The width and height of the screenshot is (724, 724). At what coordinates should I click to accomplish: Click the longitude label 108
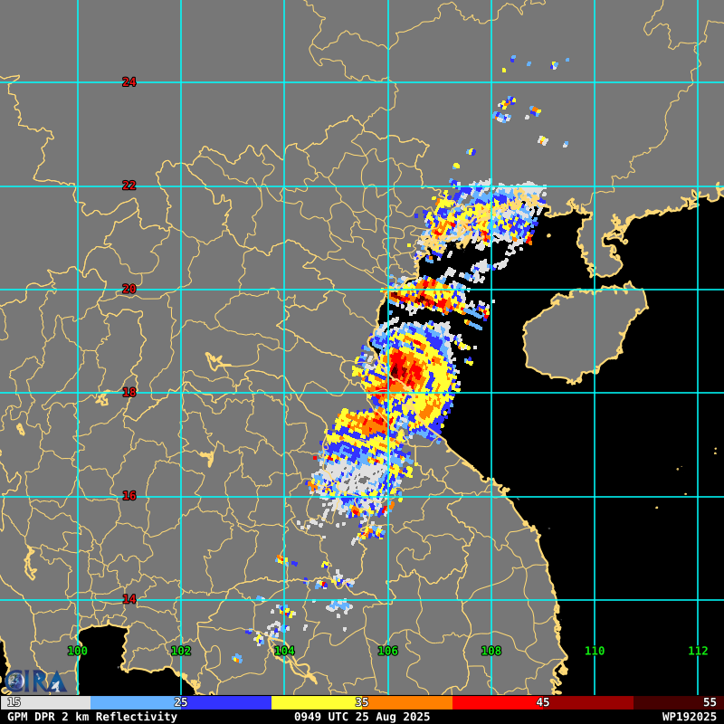click(491, 651)
